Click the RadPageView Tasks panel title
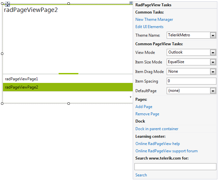The image size is (222, 184). pyautogui.click(x=153, y=5)
